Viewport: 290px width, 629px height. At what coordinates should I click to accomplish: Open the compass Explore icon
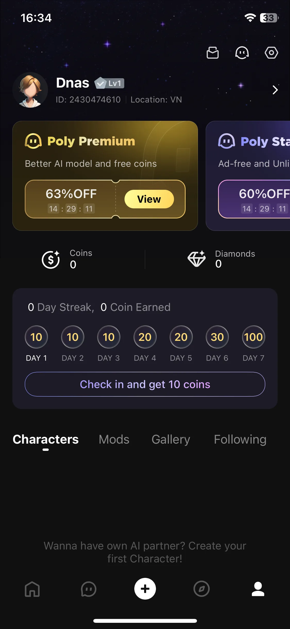pos(202,589)
